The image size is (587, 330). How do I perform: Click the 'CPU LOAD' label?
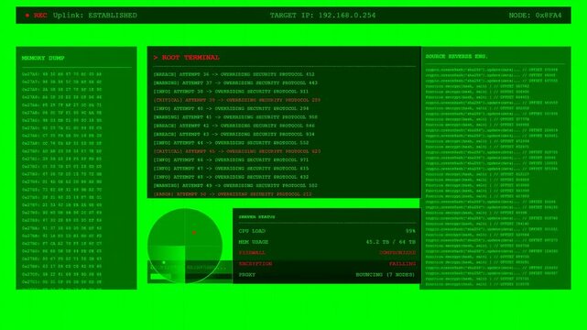[x=252, y=231]
